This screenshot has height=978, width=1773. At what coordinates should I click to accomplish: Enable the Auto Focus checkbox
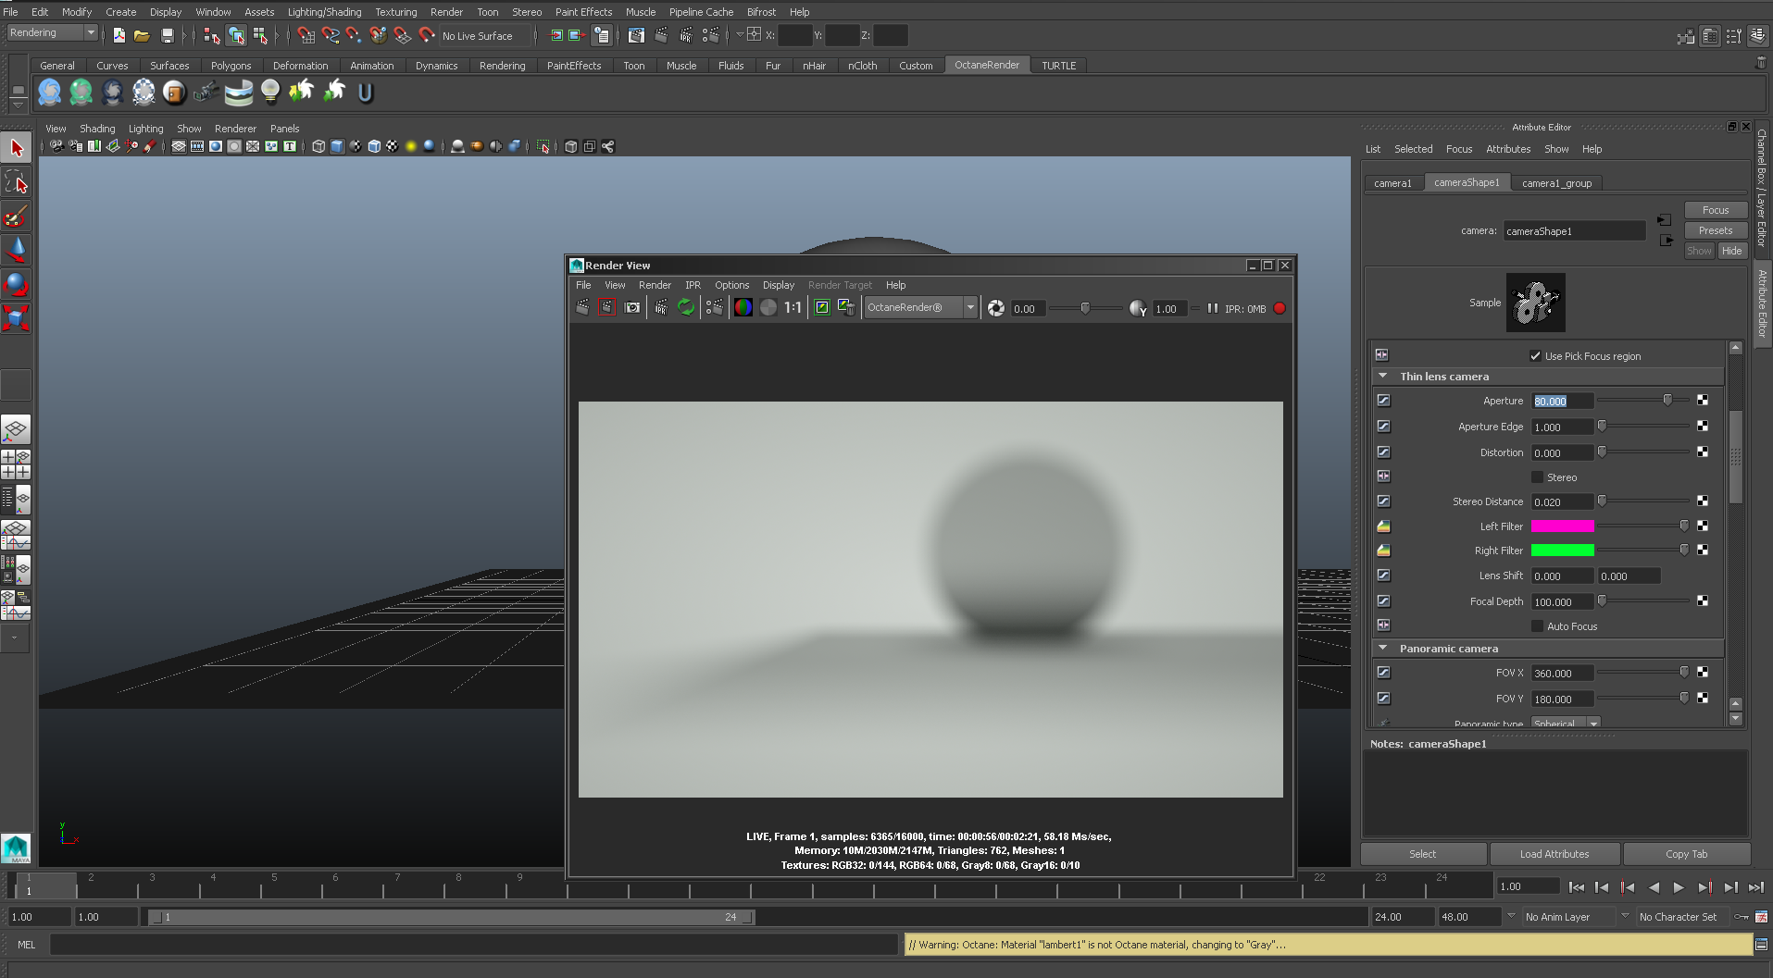point(1537,626)
